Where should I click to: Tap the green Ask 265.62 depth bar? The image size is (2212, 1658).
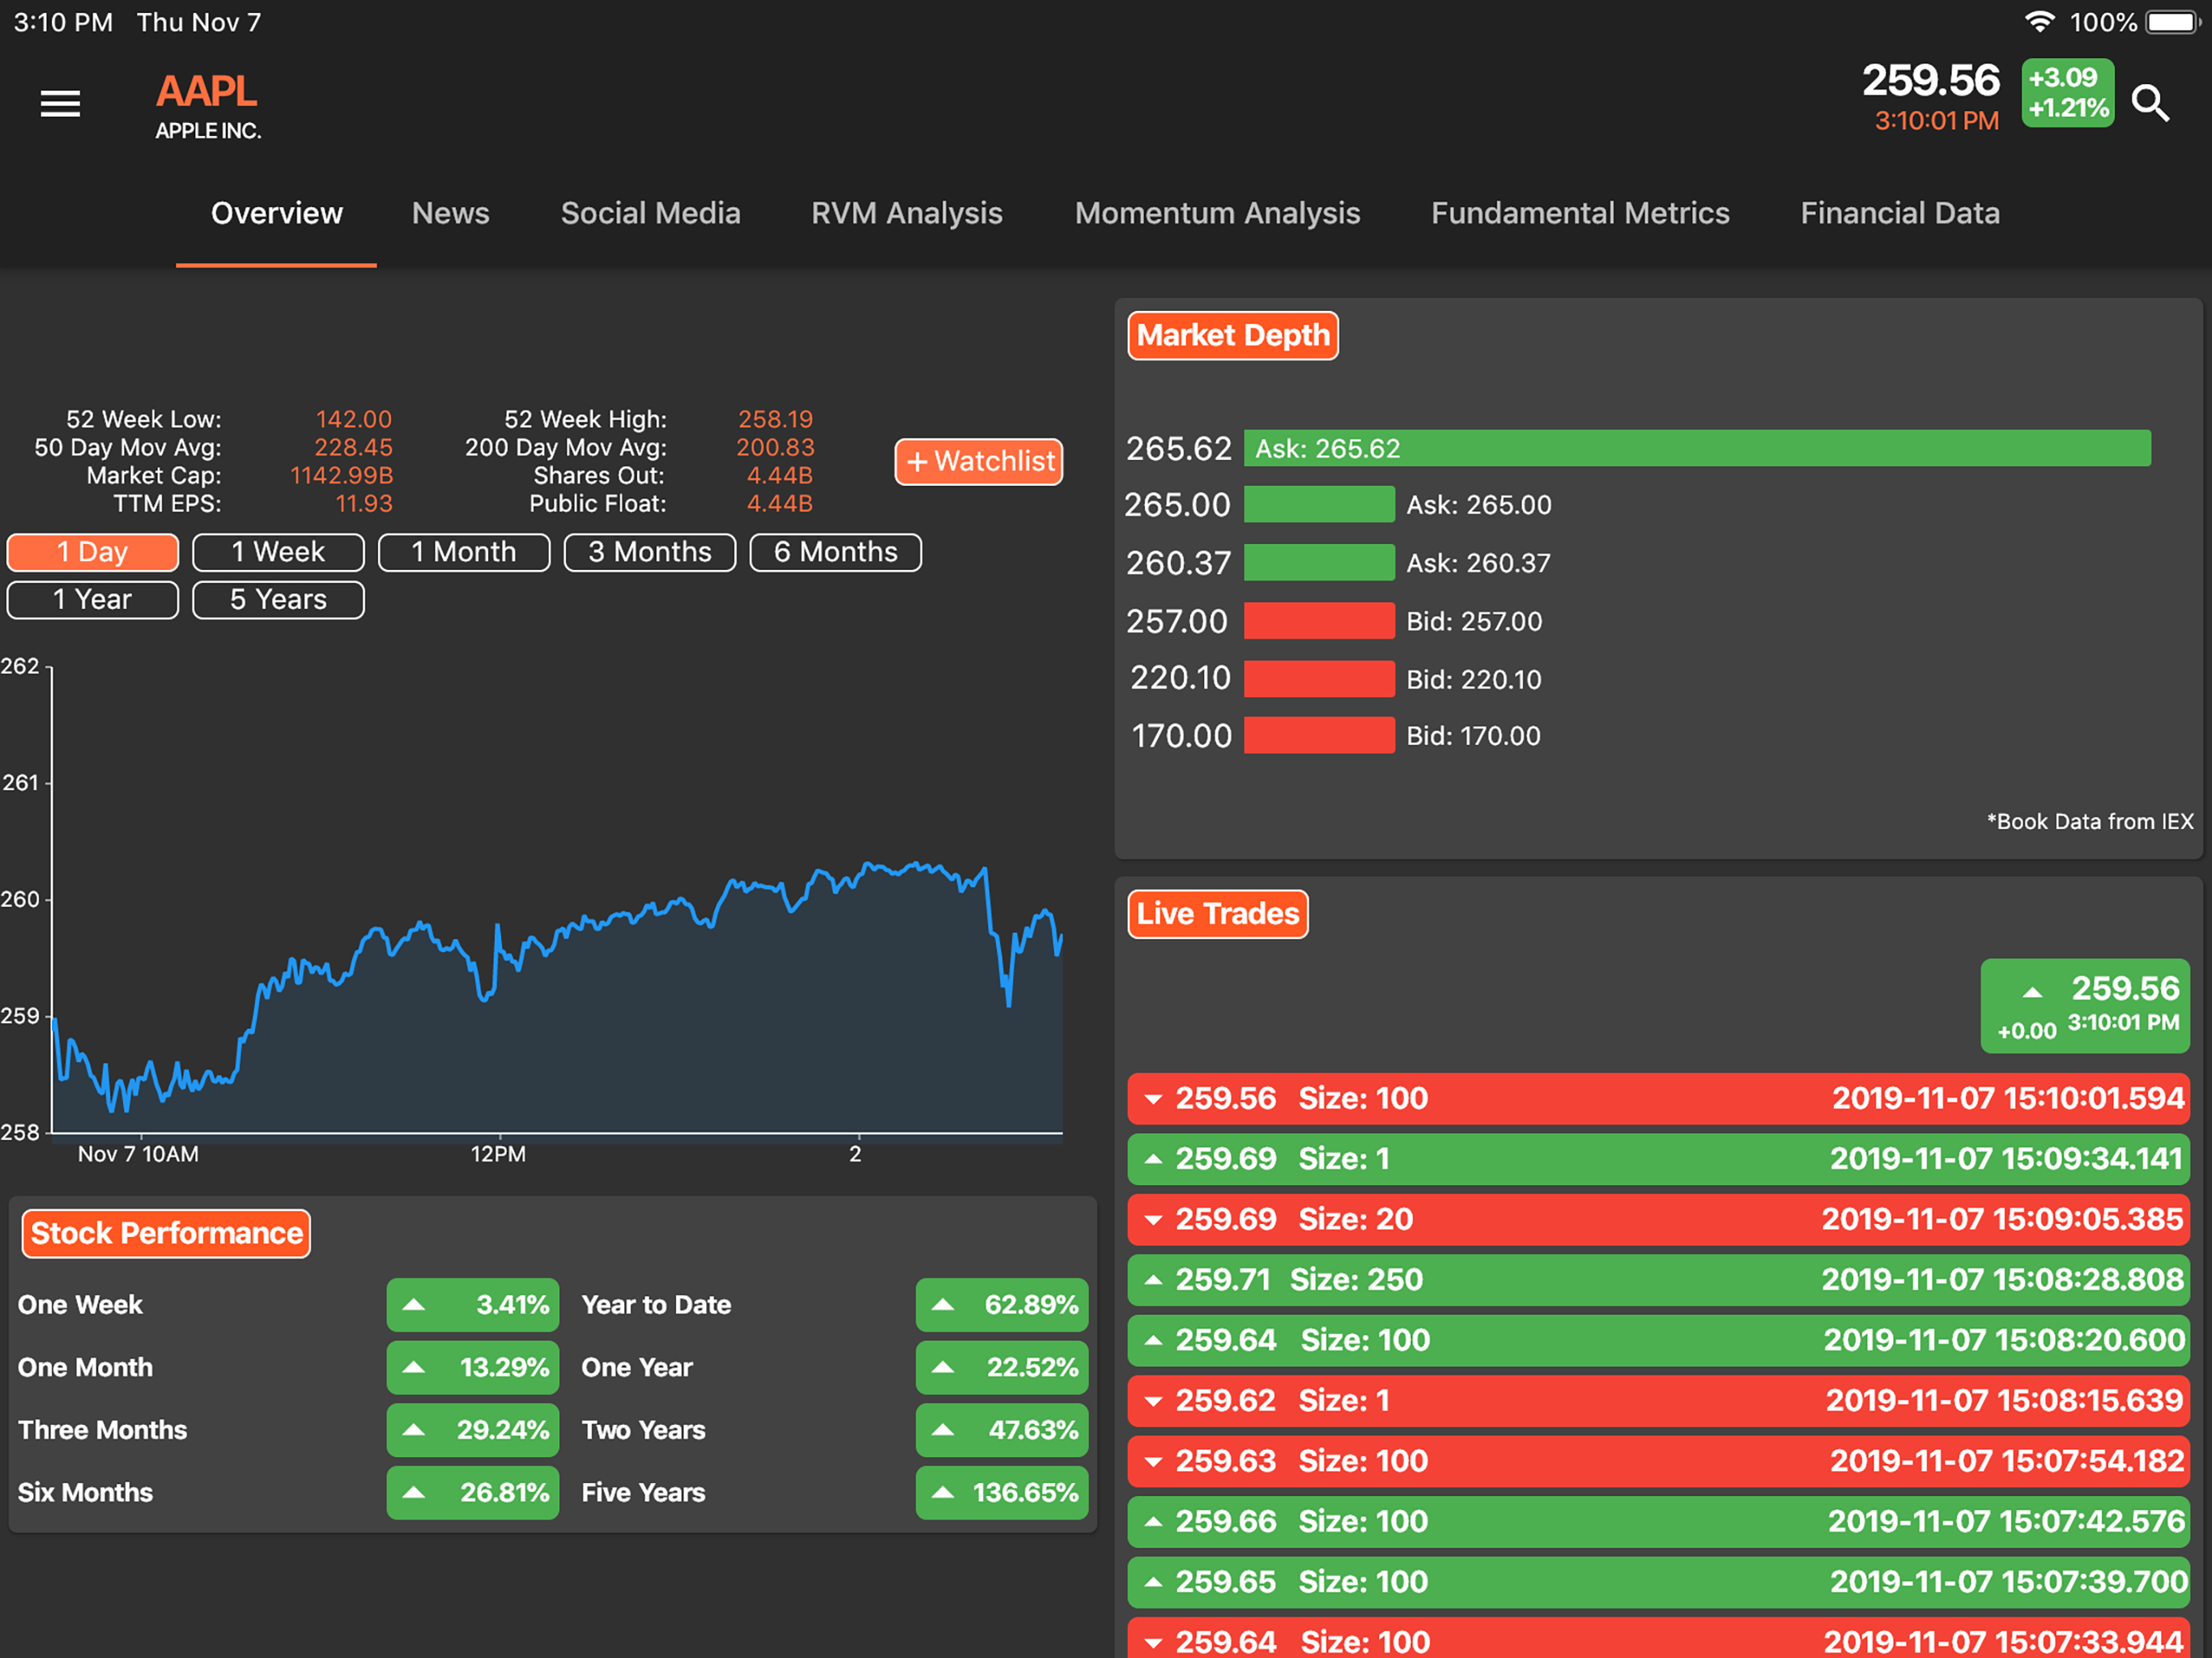1696,448
